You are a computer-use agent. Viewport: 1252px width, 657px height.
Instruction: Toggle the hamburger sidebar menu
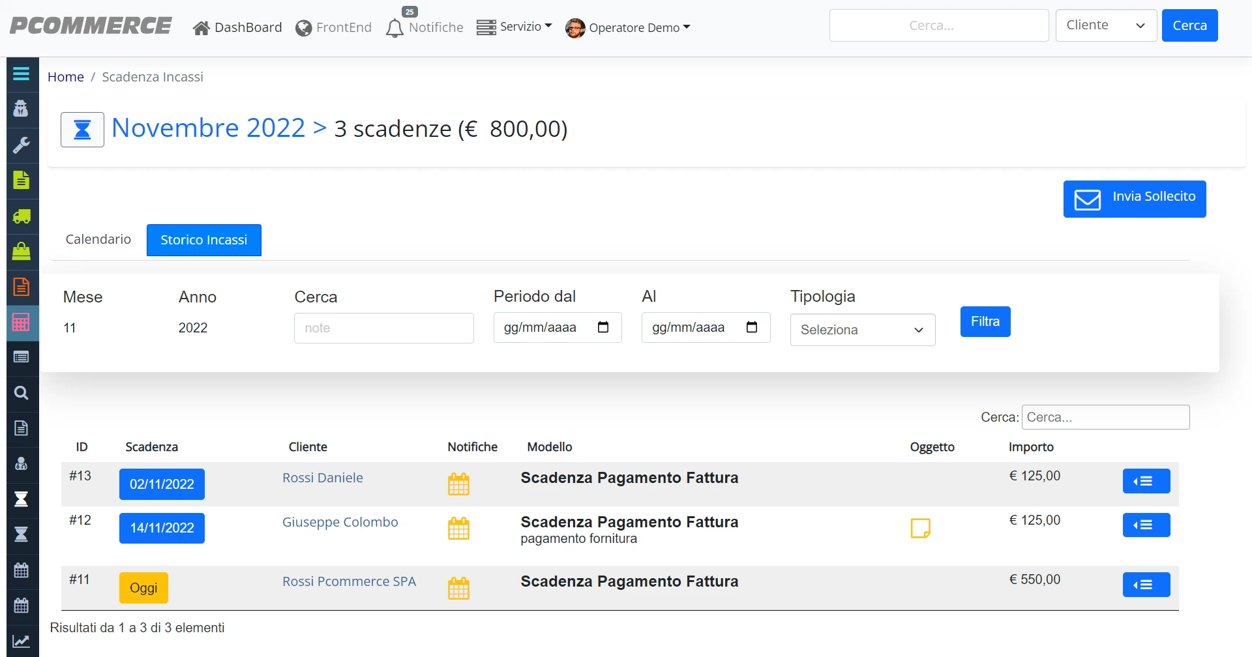[x=21, y=74]
